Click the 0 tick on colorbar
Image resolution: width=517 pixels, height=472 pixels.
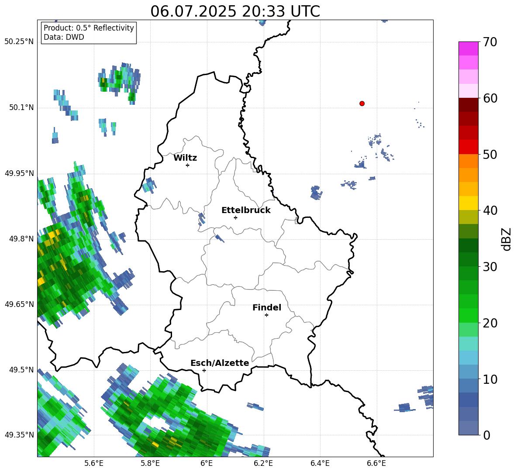pos(486,435)
